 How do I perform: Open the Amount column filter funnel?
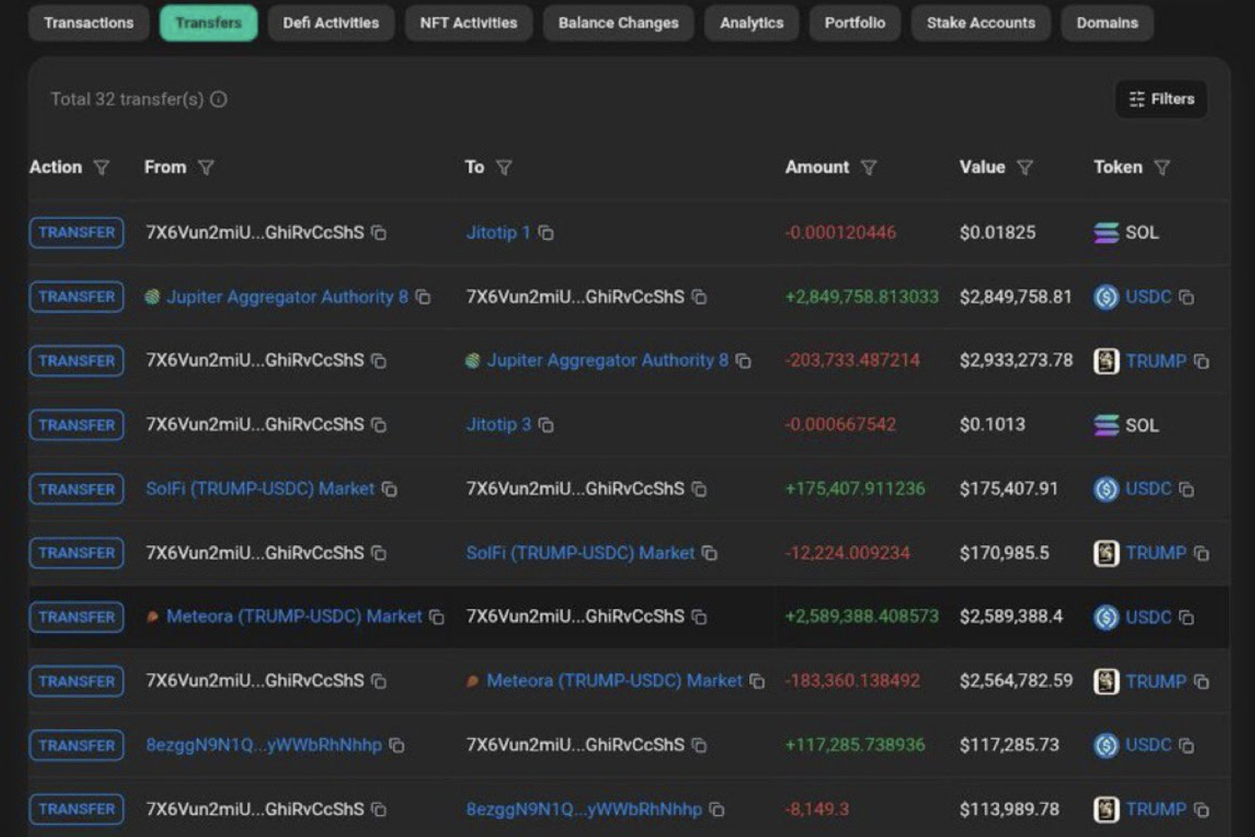(868, 167)
